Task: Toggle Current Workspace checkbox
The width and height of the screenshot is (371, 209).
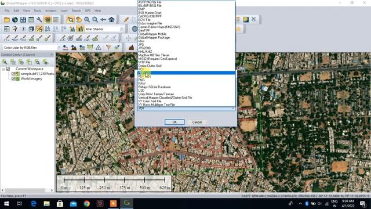Action: [x=8, y=69]
